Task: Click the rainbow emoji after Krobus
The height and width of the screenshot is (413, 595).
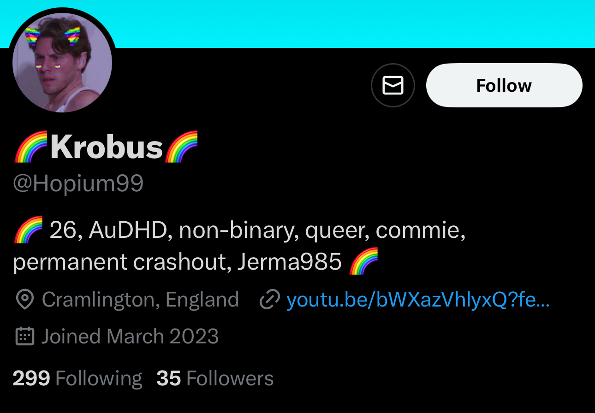Action: coord(181,147)
